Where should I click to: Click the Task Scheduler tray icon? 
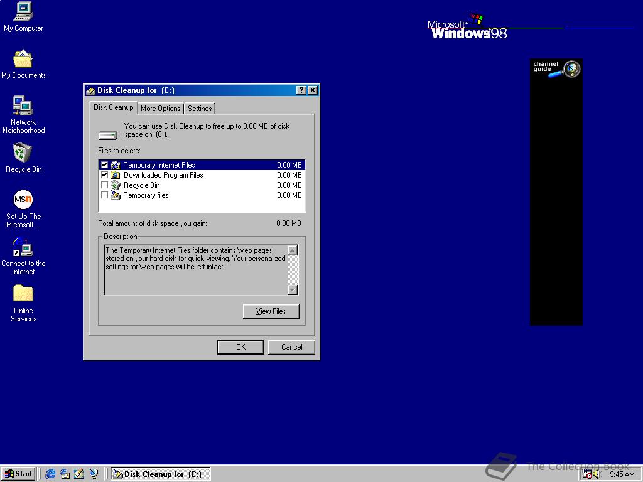tap(587, 474)
